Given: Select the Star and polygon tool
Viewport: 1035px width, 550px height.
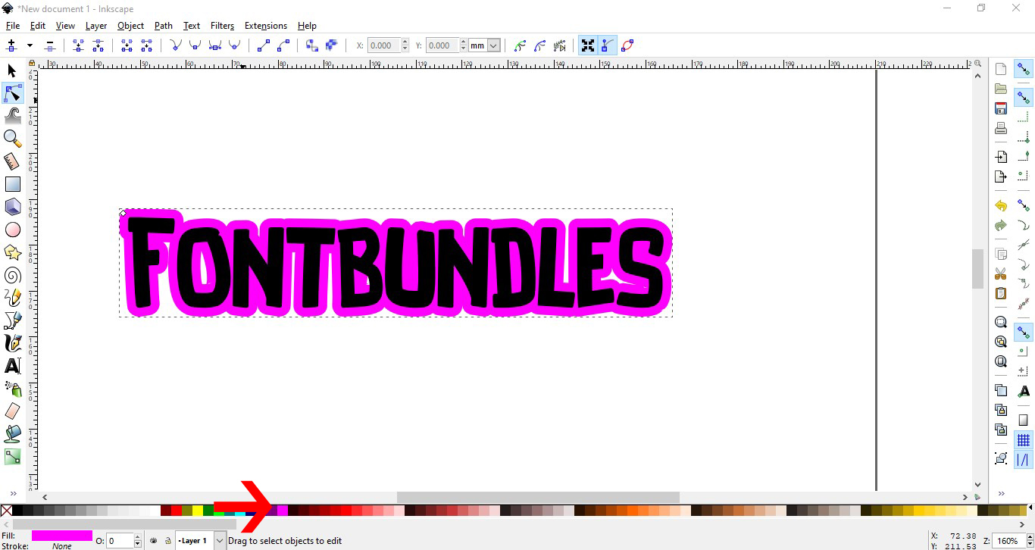Looking at the screenshot, I should [12, 252].
